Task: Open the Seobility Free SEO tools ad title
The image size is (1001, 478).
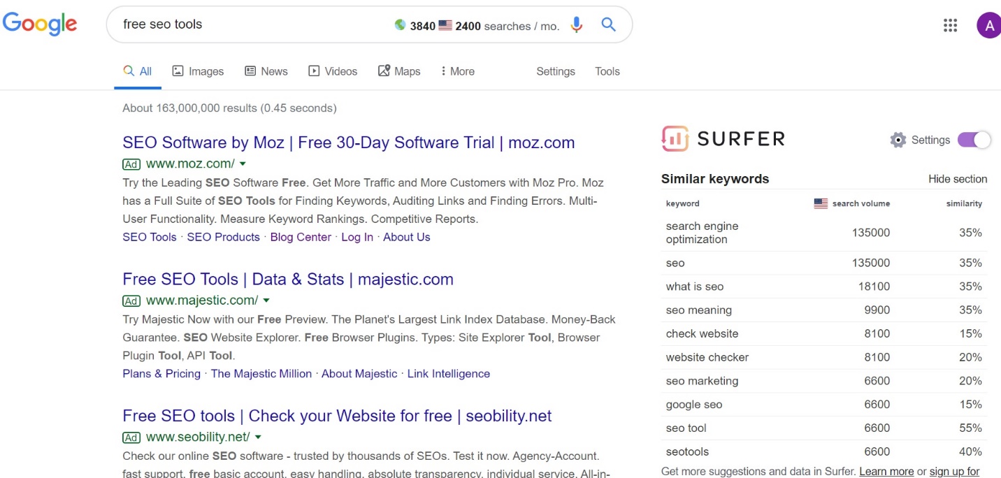Action: tap(337, 416)
